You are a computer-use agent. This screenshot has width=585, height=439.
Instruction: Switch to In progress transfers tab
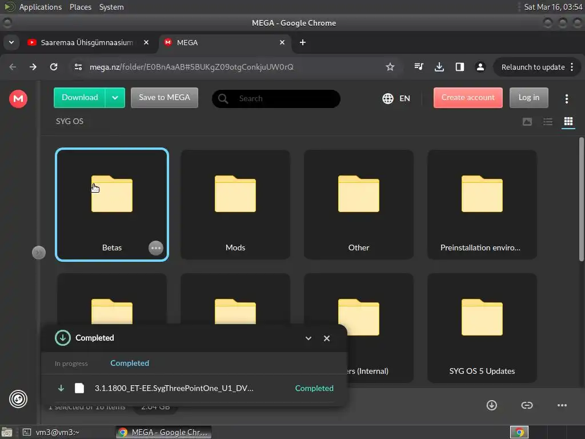(x=71, y=364)
